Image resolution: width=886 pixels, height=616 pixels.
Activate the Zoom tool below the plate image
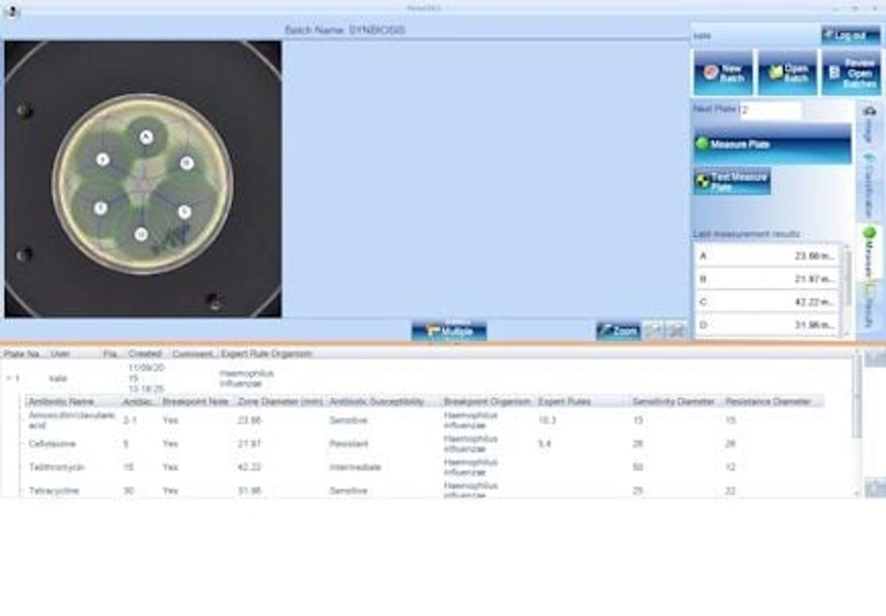[620, 331]
